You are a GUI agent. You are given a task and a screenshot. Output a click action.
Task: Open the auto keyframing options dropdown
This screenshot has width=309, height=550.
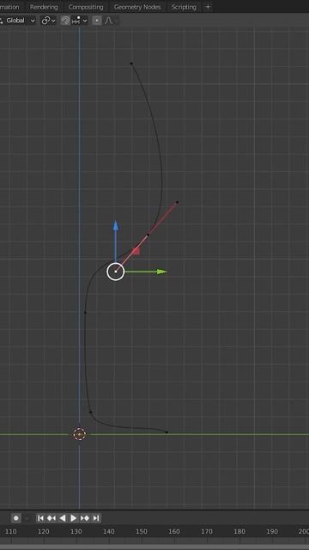point(27,518)
